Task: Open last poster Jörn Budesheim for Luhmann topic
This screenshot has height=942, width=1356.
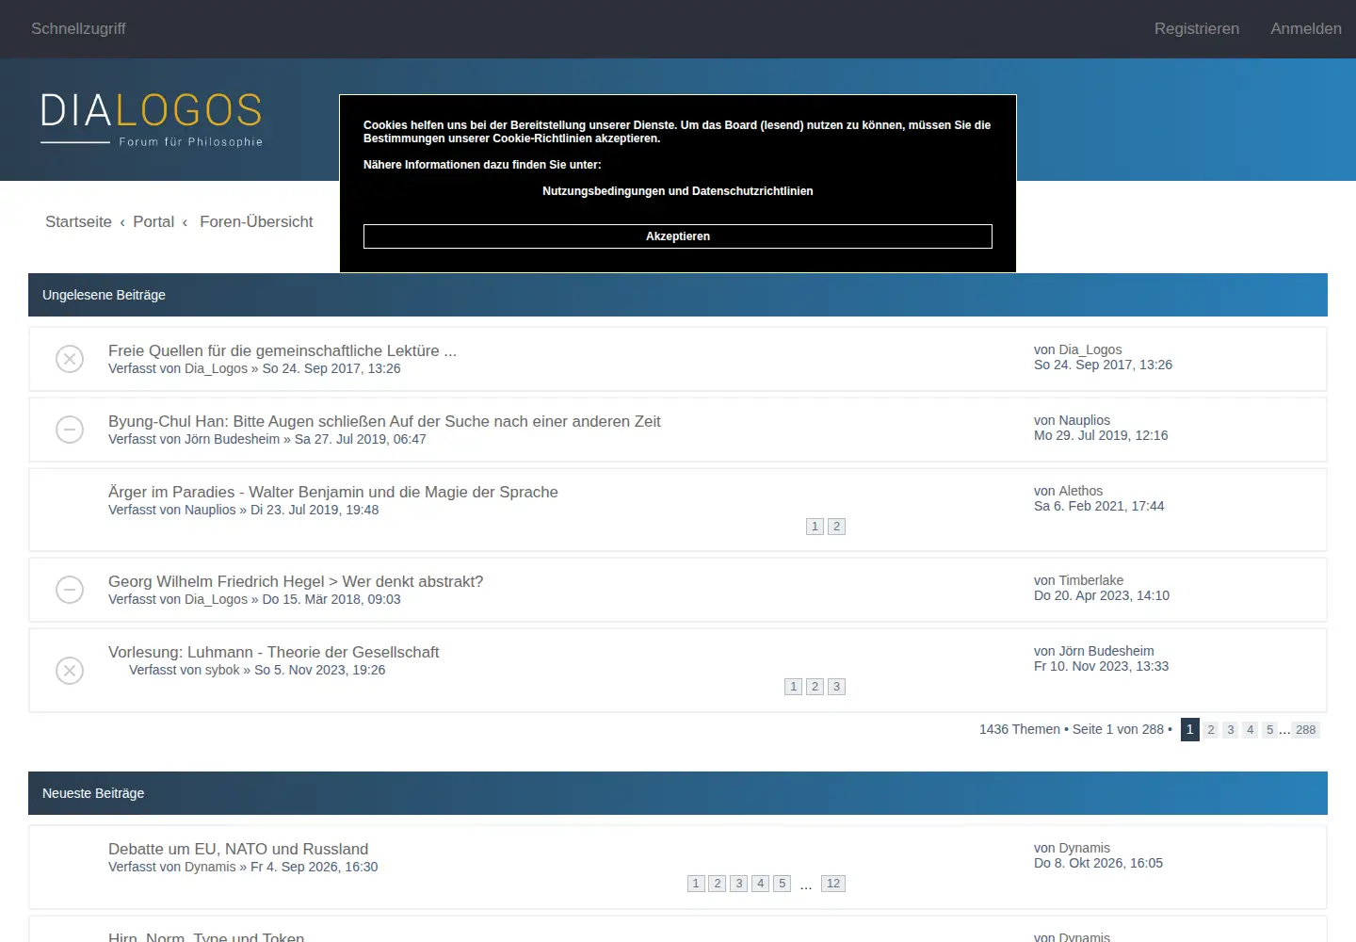Action: click(1106, 651)
